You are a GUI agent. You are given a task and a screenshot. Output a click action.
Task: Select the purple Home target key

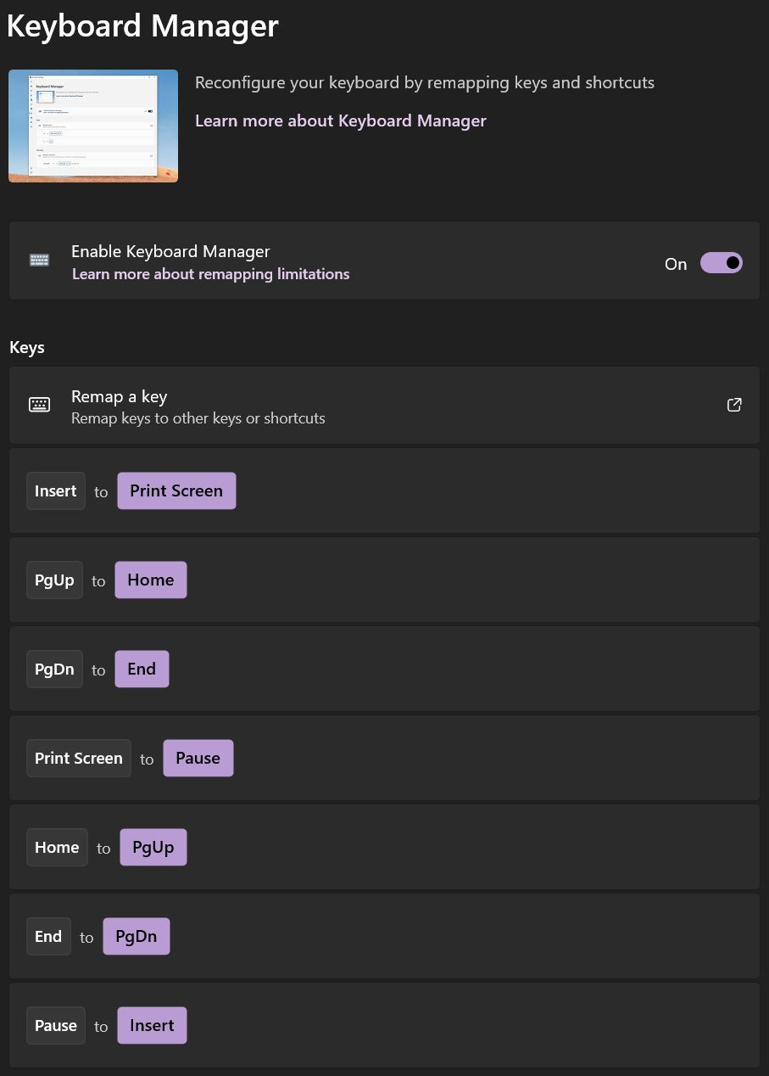pyautogui.click(x=151, y=580)
